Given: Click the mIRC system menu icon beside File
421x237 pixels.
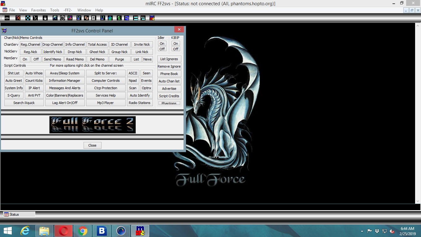Looking at the screenshot, I should click(5, 10).
